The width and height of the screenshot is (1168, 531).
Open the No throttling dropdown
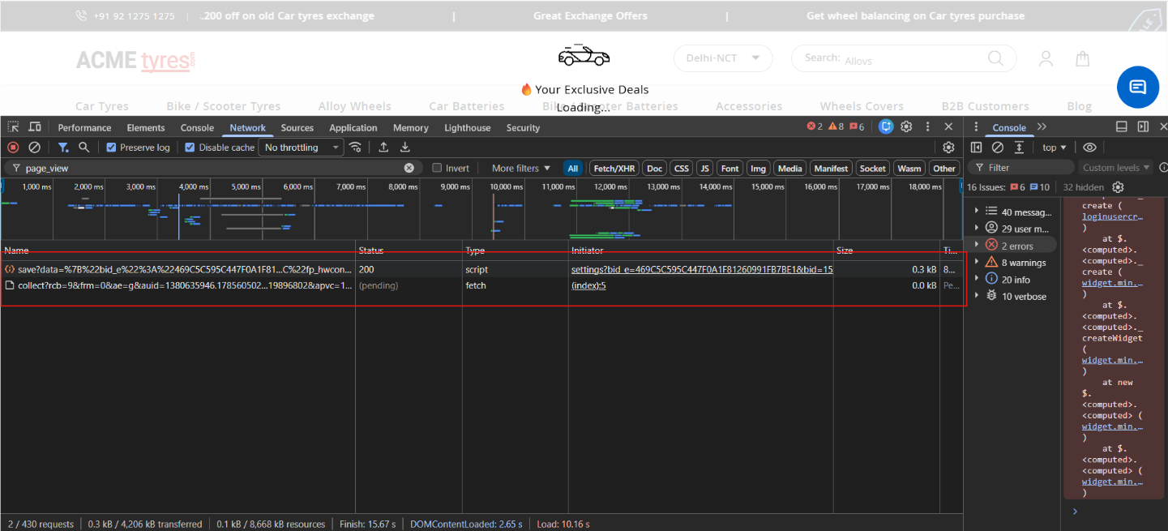[301, 148]
